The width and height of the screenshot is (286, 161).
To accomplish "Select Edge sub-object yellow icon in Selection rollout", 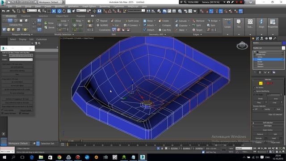I will click(x=261, y=83).
